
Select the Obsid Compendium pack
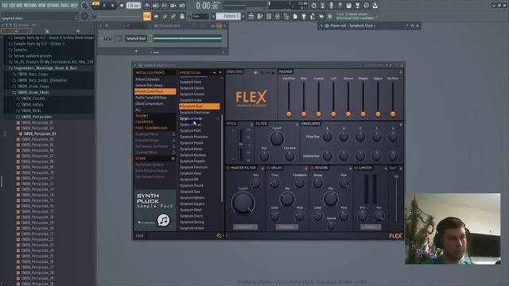[x=149, y=104]
